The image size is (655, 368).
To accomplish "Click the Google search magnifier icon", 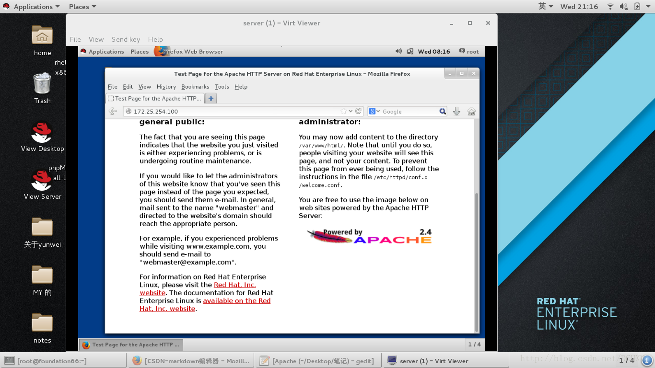I will (x=443, y=111).
